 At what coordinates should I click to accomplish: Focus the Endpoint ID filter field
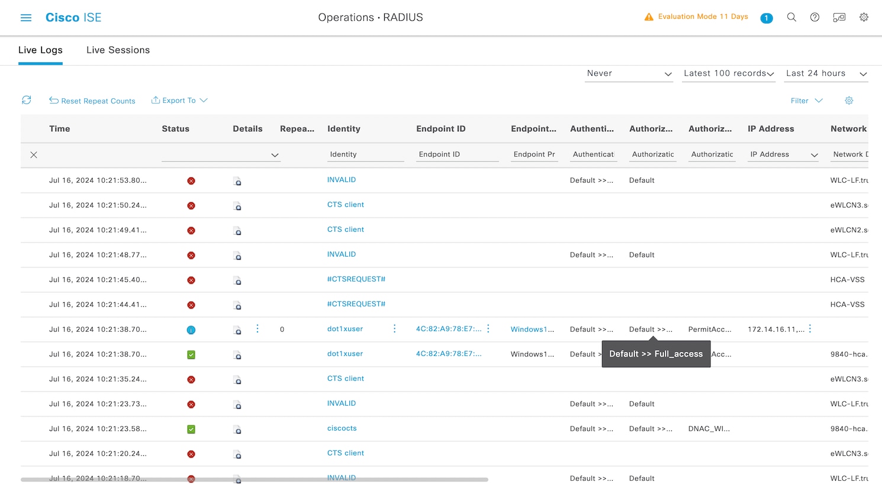tap(457, 154)
